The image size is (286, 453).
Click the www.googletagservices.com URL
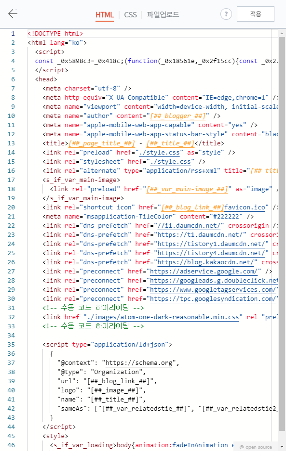[x=213, y=290]
